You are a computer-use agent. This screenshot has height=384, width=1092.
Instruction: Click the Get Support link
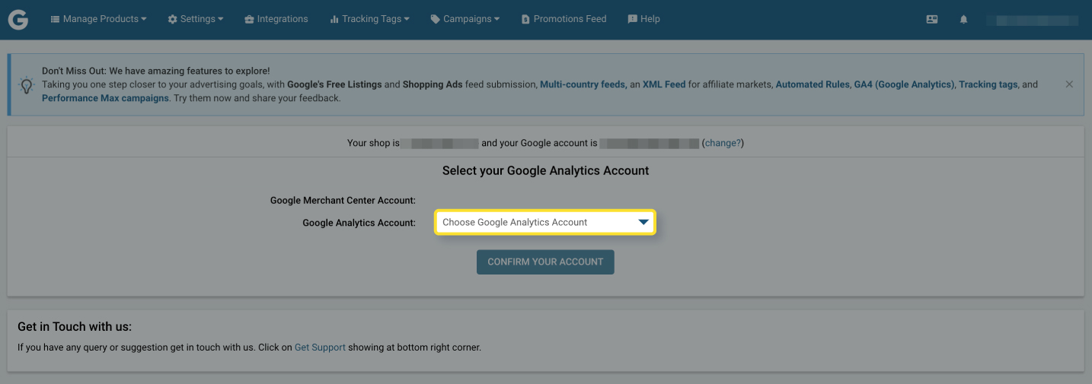(x=320, y=348)
